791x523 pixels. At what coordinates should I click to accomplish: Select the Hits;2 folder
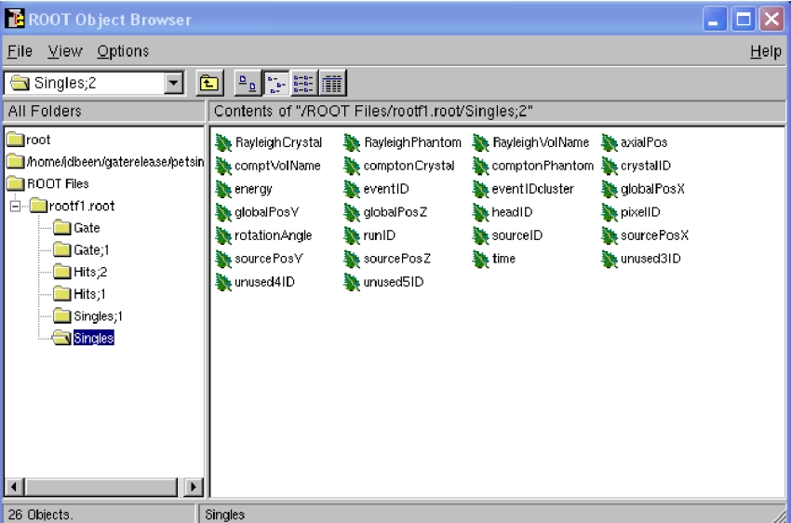tap(80, 273)
